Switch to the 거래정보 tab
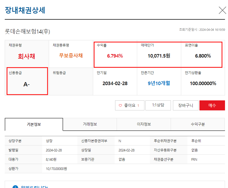The width and height of the screenshot is (228, 188). click(x=90, y=124)
